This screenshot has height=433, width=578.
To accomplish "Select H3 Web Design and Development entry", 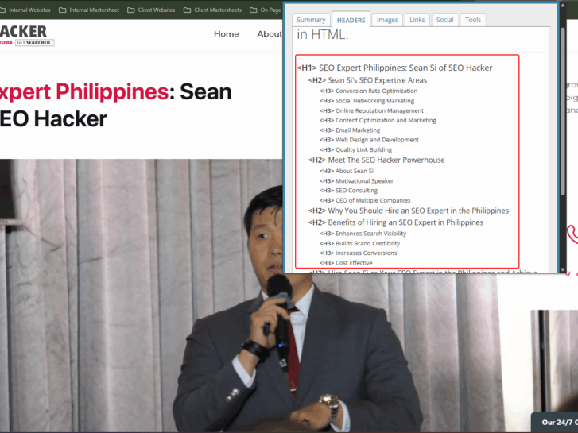I will point(369,140).
